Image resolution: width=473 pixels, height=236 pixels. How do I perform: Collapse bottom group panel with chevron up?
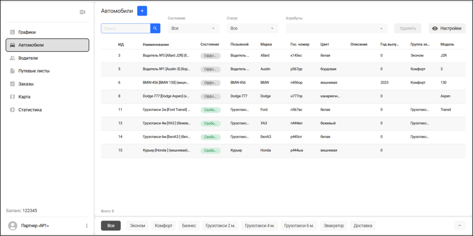pyautogui.click(x=459, y=226)
